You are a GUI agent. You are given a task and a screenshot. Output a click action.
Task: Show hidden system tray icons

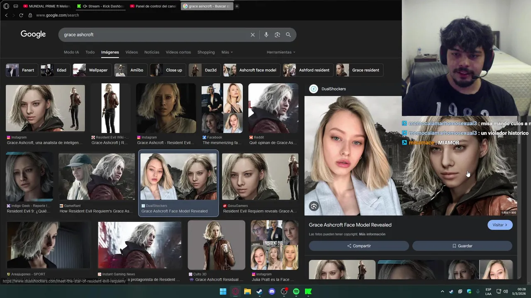pos(442,291)
